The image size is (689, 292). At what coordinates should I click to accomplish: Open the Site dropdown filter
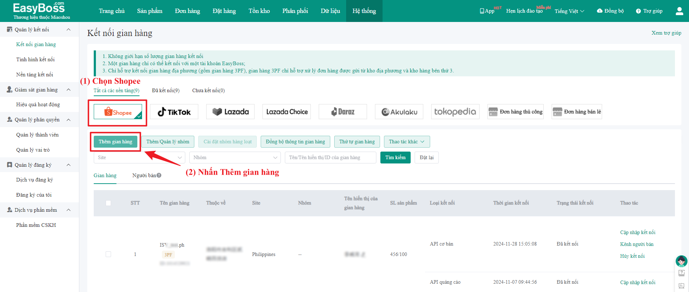[139, 157]
